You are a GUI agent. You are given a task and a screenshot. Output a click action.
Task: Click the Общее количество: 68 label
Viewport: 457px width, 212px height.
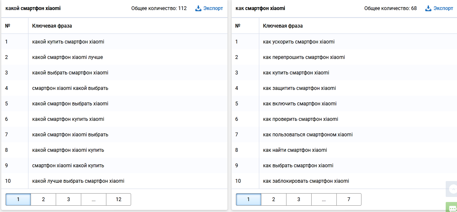(x=390, y=8)
